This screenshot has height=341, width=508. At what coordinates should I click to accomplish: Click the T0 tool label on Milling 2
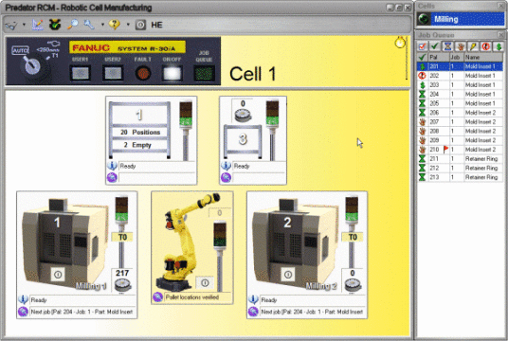[353, 237]
